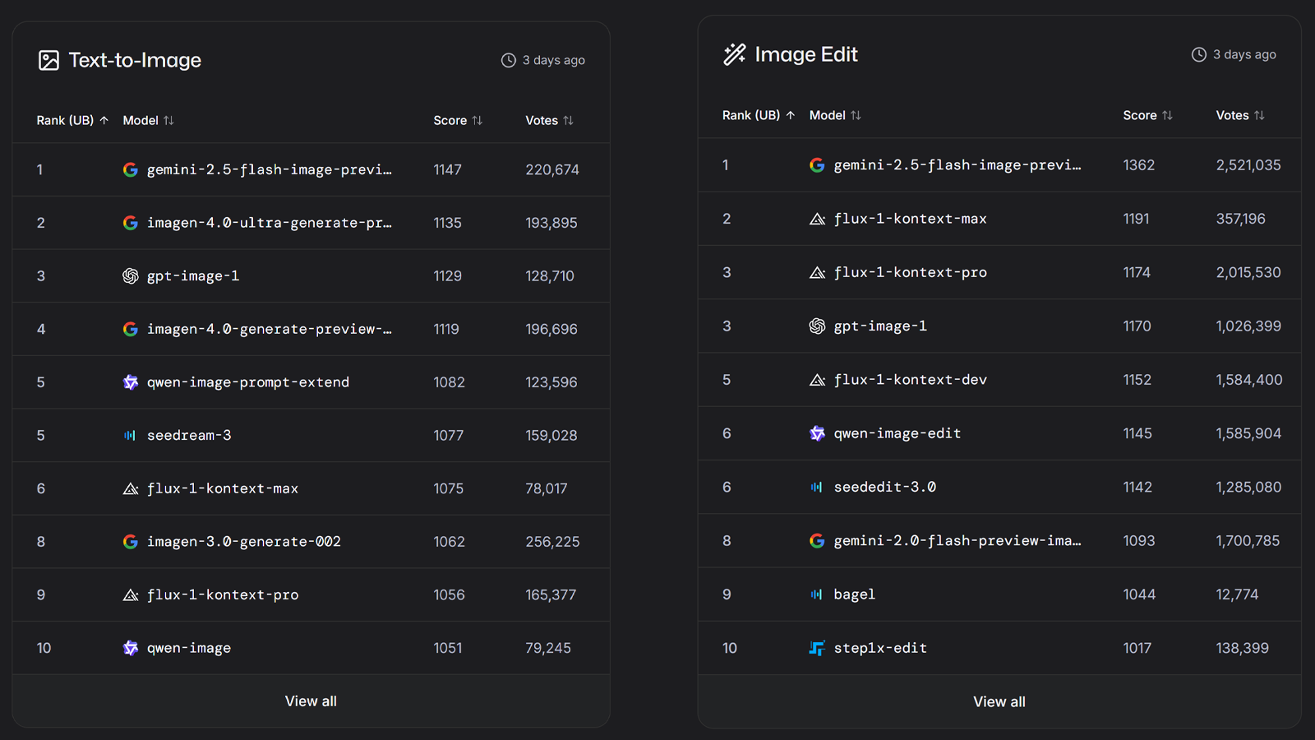The width and height of the screenshot is (1315, 740).
Task: Sort Text-to-Image table by Rank (UB)
Action: [x=72, y=120]
